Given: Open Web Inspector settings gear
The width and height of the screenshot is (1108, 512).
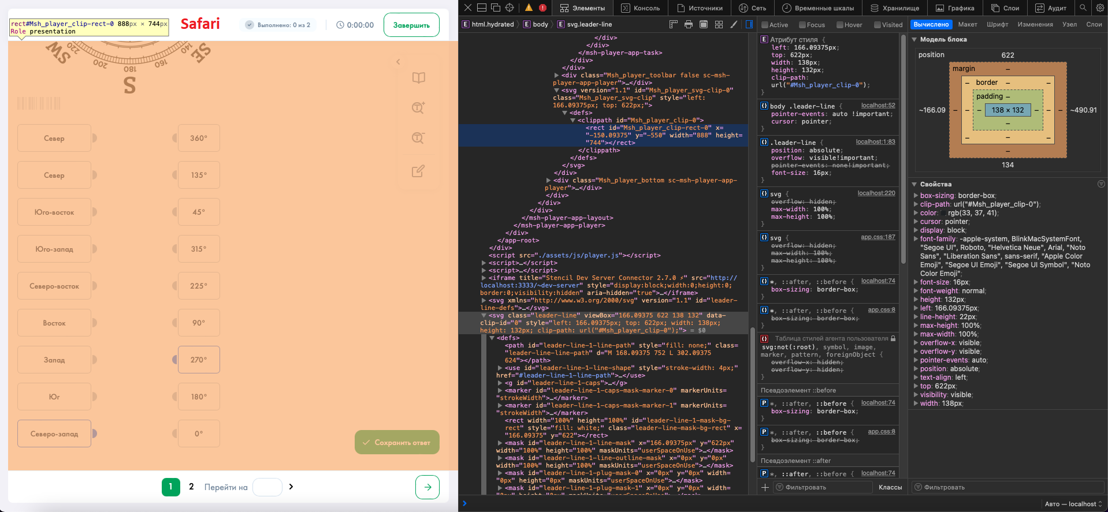Looking at the screenshot, I should point(1099,8).
